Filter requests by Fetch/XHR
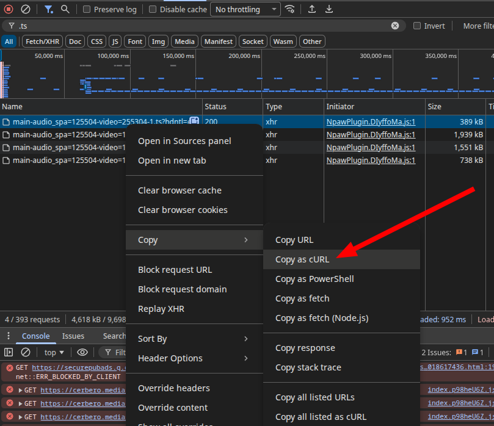The width and height of the screenshot is (494, 426). pyautogui.click(x=42, y=42)
